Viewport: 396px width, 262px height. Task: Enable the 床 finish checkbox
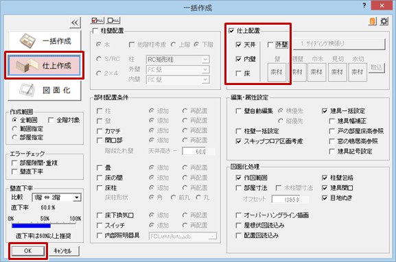click(x=239, y=73)
